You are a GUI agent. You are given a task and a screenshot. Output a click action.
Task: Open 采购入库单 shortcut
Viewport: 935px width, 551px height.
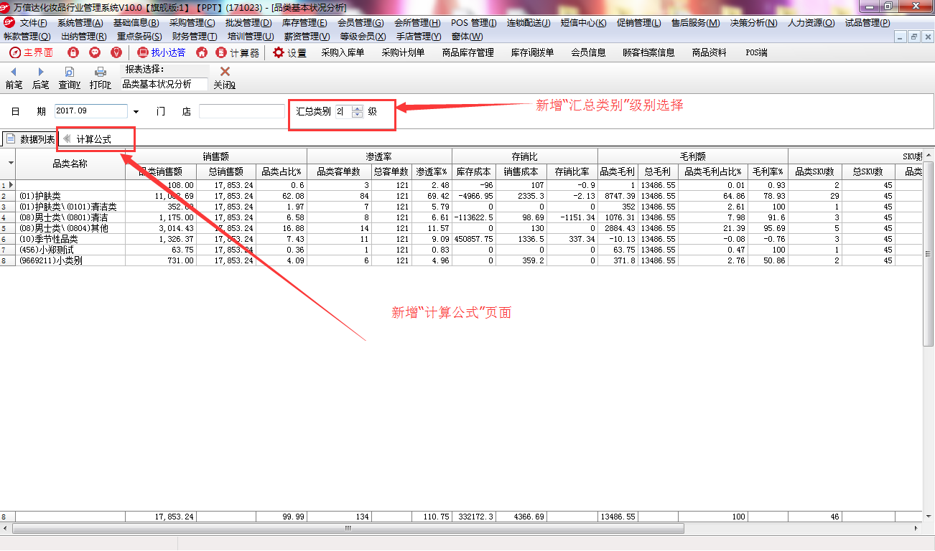pyautogui.click(x=343, y=52)
